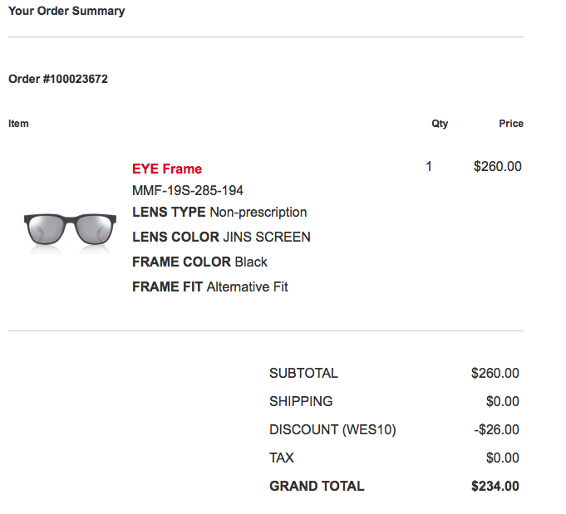
Task: Click the Item column header
Action: pyautogui.click(x=18, y=124)
